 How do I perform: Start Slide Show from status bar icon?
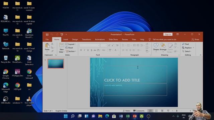point(168,111)
